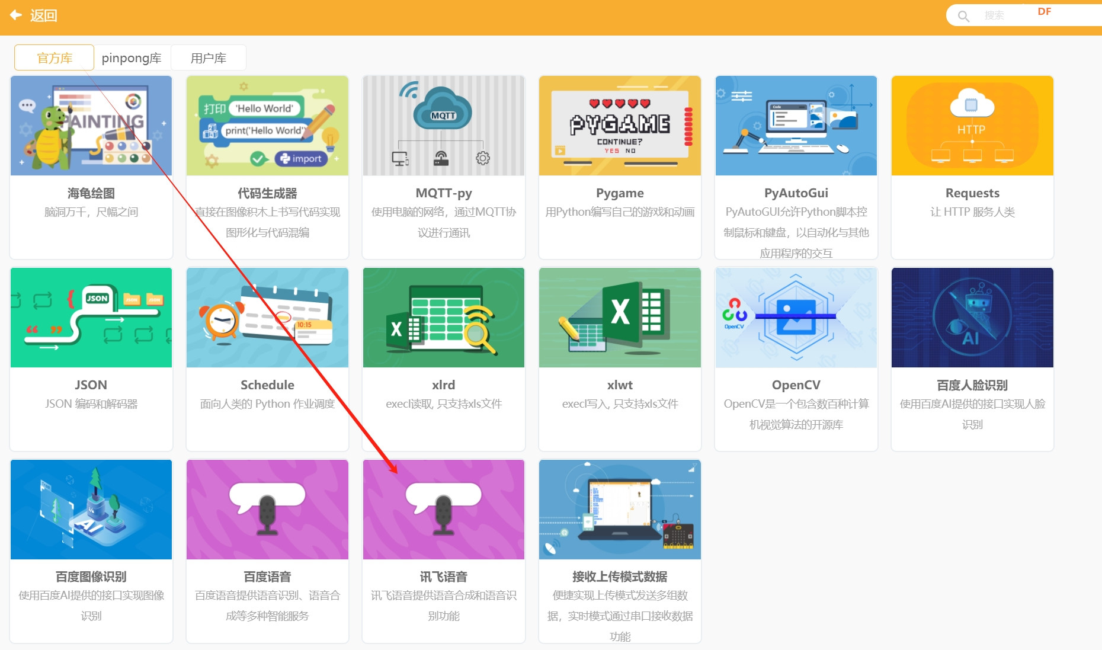
Task: Click description 脑洞万千，尺幅之间
Action: [91, 212]
